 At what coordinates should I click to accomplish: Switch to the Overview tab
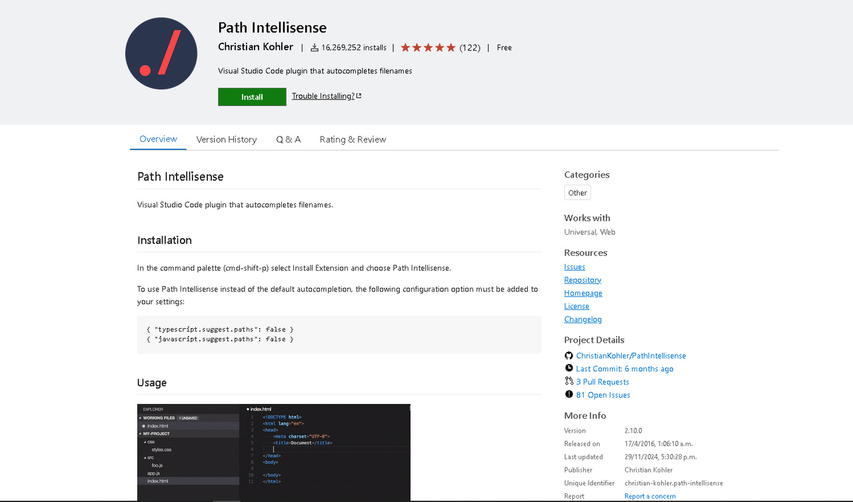158,139
